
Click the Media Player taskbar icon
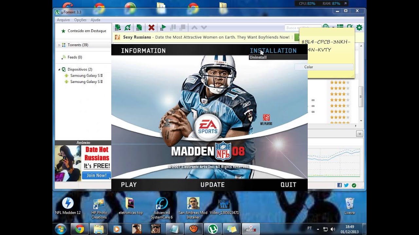117,229
